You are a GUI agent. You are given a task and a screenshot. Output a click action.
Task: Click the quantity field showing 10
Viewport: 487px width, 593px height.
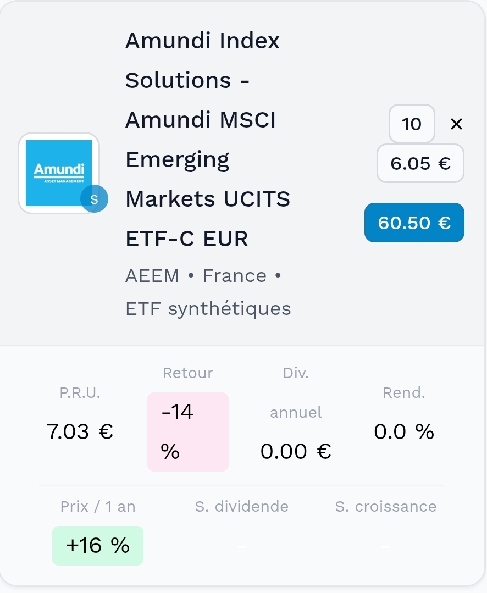[412, 124]
